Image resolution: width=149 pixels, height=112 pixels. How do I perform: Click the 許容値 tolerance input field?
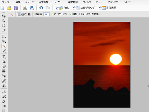tap(46, 14)
